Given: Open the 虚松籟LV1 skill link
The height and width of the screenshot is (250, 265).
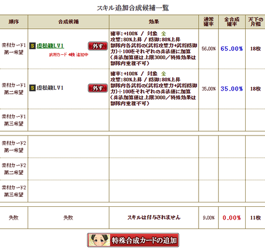Looking at the screenshot, I should [x=50, y=46].
